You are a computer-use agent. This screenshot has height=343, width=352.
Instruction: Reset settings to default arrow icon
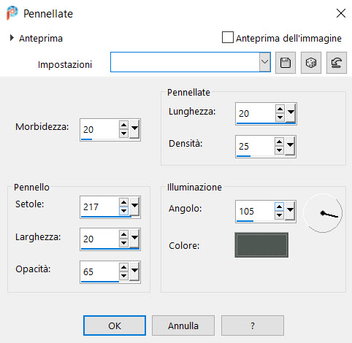point(337,63)
